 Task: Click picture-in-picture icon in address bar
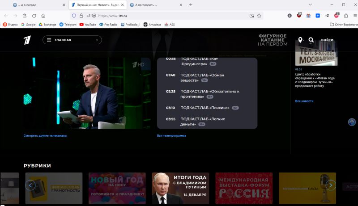click(x=251, y=16)
